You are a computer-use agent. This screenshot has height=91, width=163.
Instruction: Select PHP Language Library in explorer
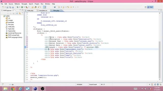point(15,37)
